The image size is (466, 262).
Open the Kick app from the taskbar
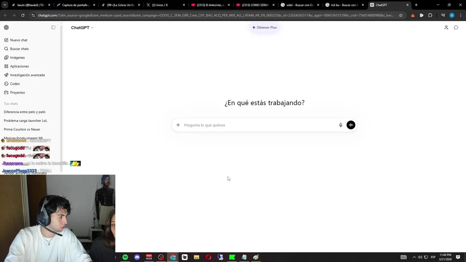[x=232, y=257]
